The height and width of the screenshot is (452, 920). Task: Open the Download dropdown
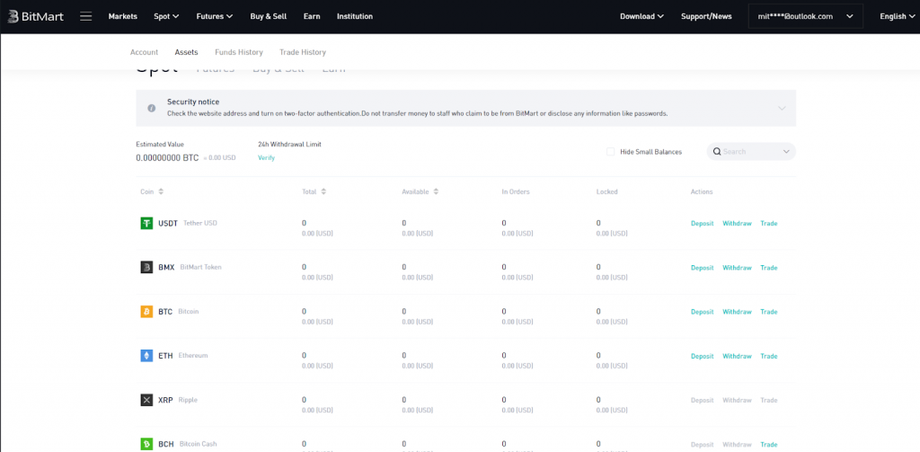pos(641,16)
